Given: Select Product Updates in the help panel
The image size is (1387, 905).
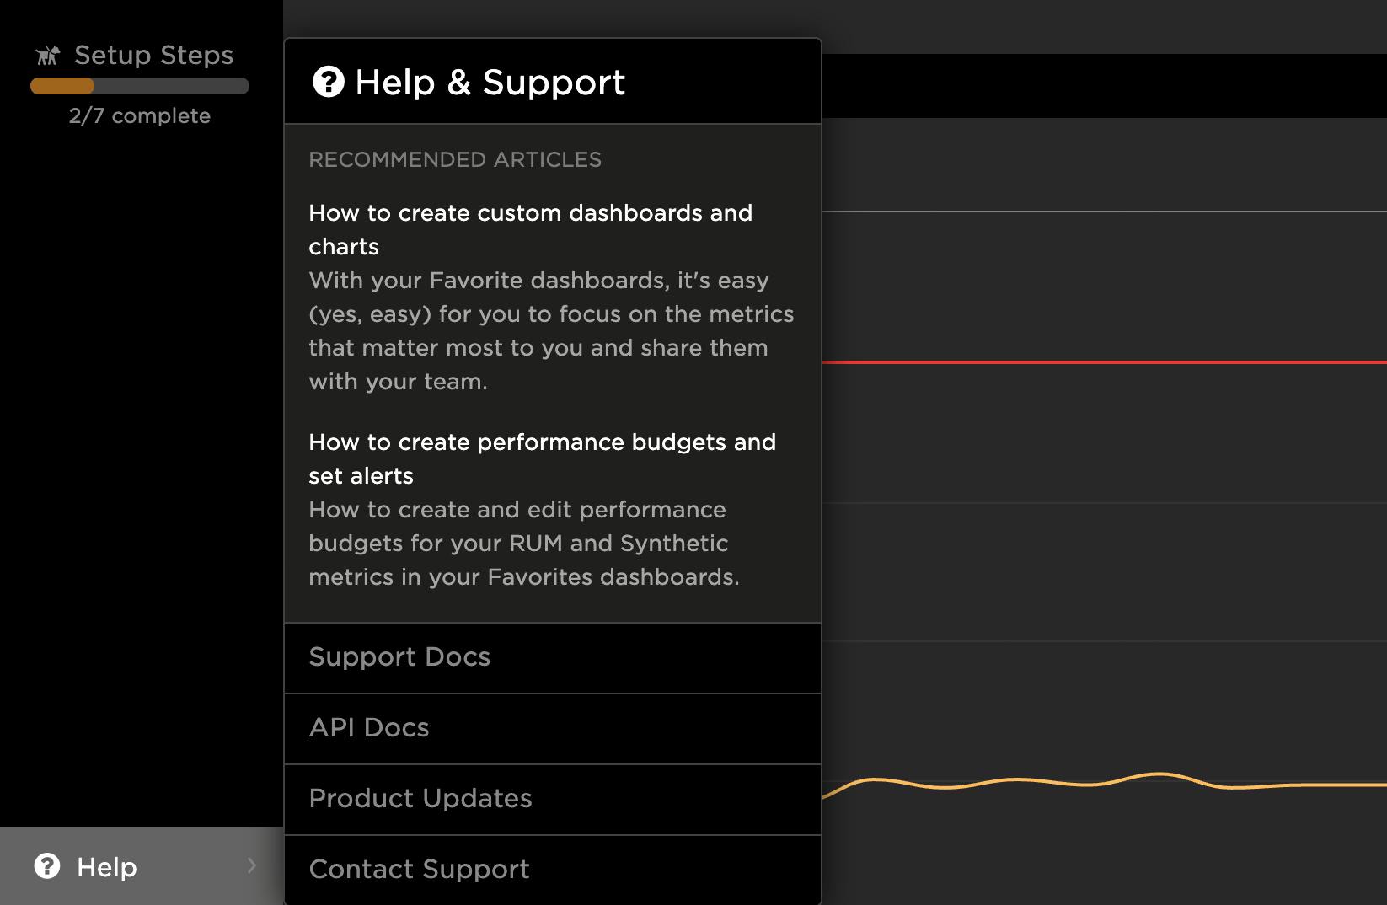Looking at the screenshot, I should coord(420,799).
